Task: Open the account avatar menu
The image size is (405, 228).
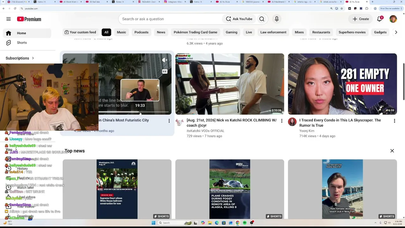Action: 393,19
